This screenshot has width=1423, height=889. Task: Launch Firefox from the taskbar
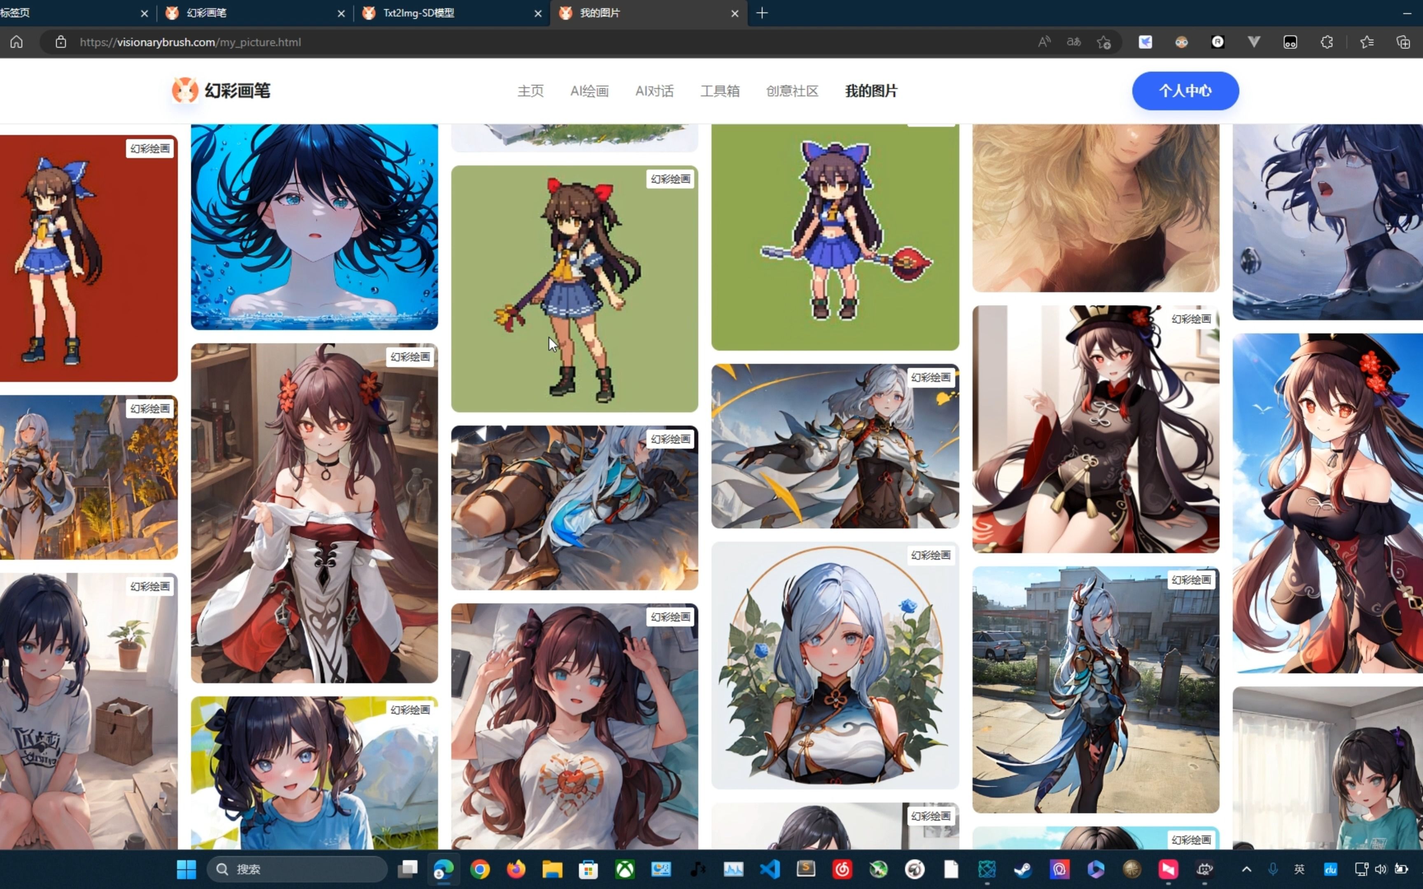pos(516,869)
